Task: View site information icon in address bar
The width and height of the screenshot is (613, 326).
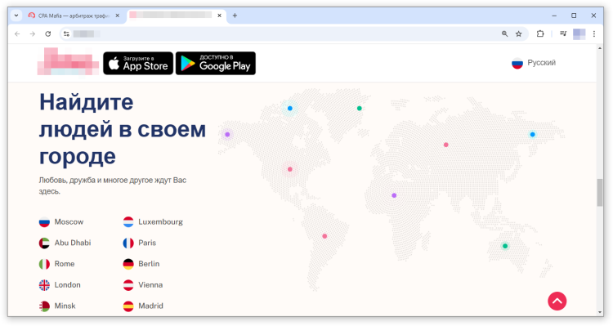Action: coord(66,34)
